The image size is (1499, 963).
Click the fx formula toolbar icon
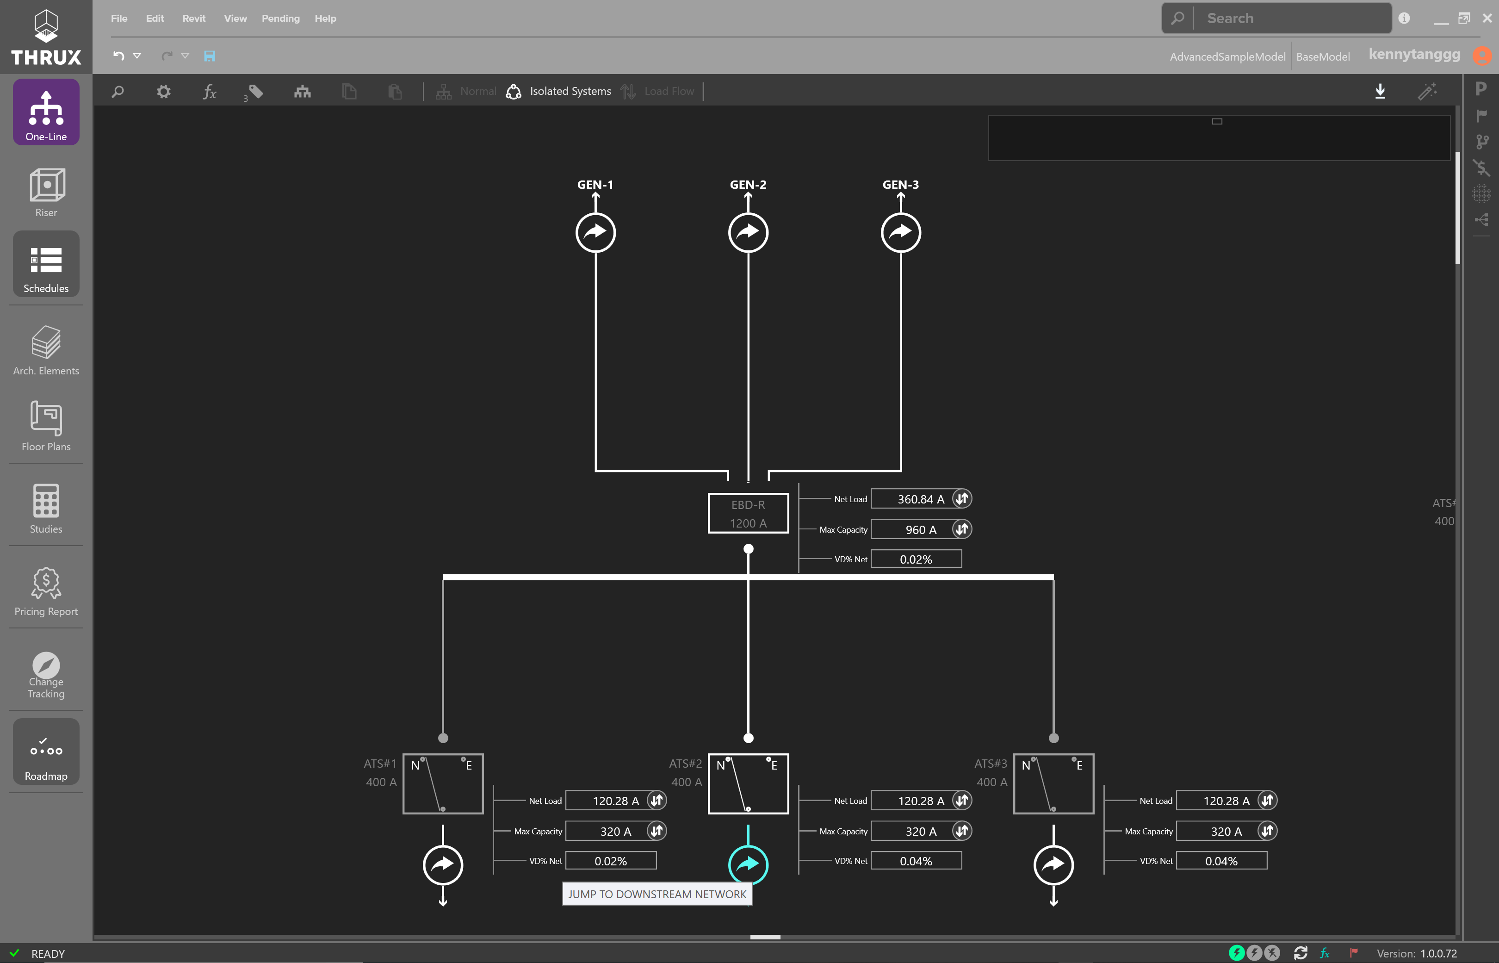[x=210, y=91]
